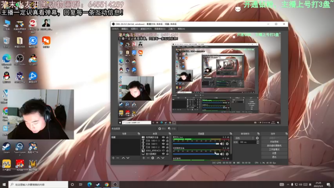Image resolution: width=334 pixels, height=188 pixels.
Task: Adjust the transition duration stepper arrows
Action: point(258,142)
